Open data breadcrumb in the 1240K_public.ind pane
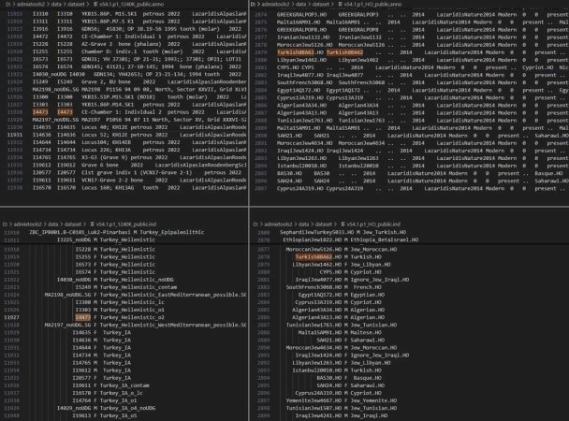Viewport: 569px width, 421px height. coord(53,225)
